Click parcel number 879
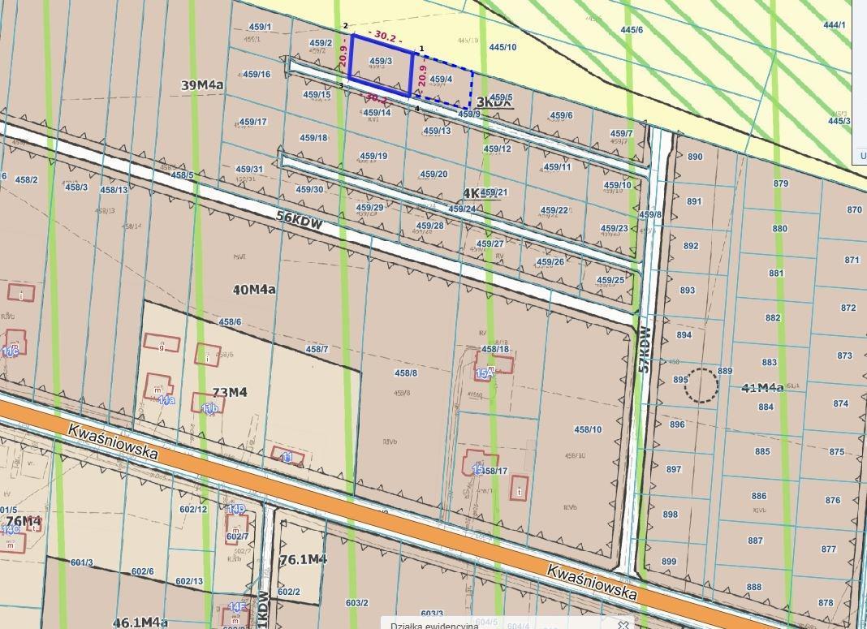This screenshot has width=867, height=629. [x=781, y=183]
